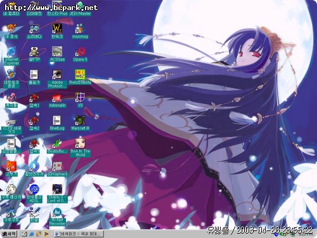Launch the Adrenalin shortcut

(57, 100)
